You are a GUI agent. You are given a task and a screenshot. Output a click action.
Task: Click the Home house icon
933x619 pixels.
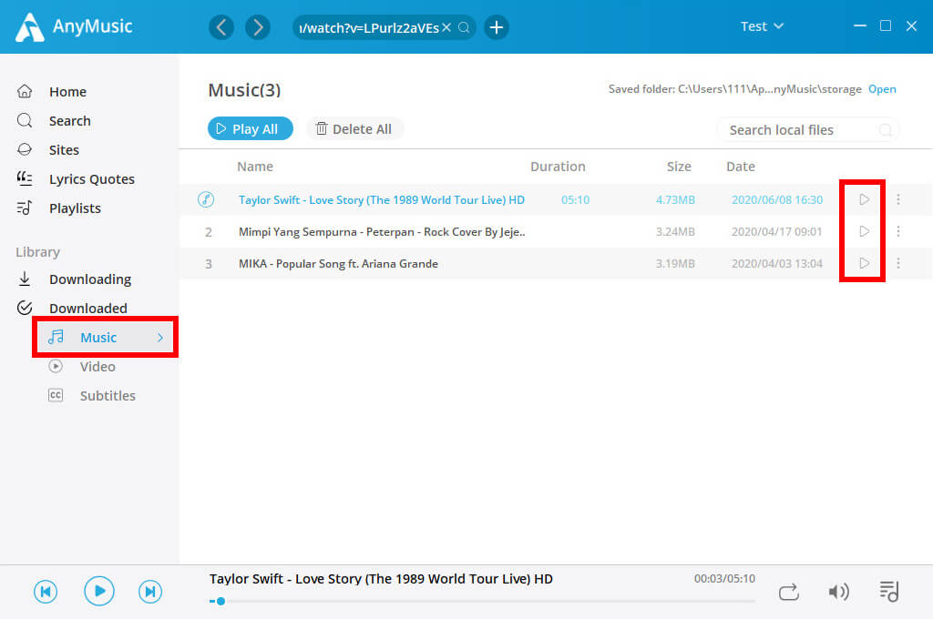(25, 91)
